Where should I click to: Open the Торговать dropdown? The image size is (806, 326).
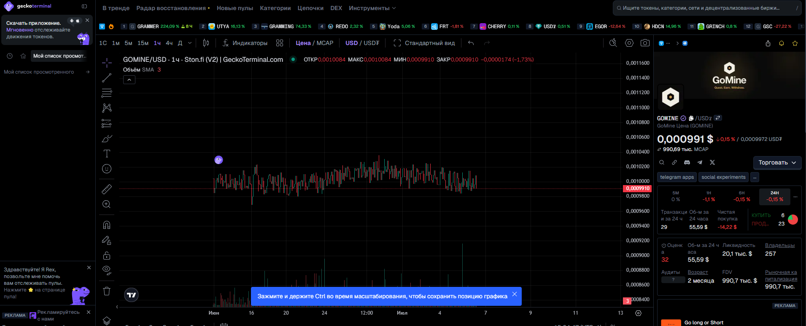pyautogui.click(x=777, y=162)
